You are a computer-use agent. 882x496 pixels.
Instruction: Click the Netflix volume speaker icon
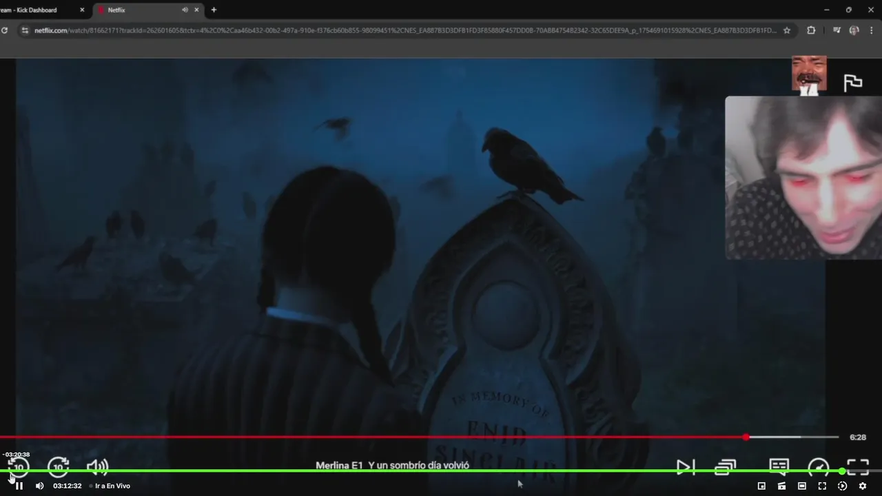click(97, 467)
